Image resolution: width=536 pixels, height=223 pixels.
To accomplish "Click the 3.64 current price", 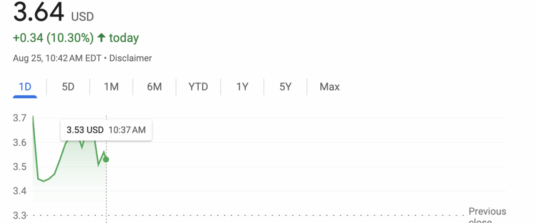I will [x=39, y=12].
